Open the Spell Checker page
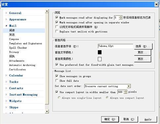160x124 pixels. coord(18,48)
